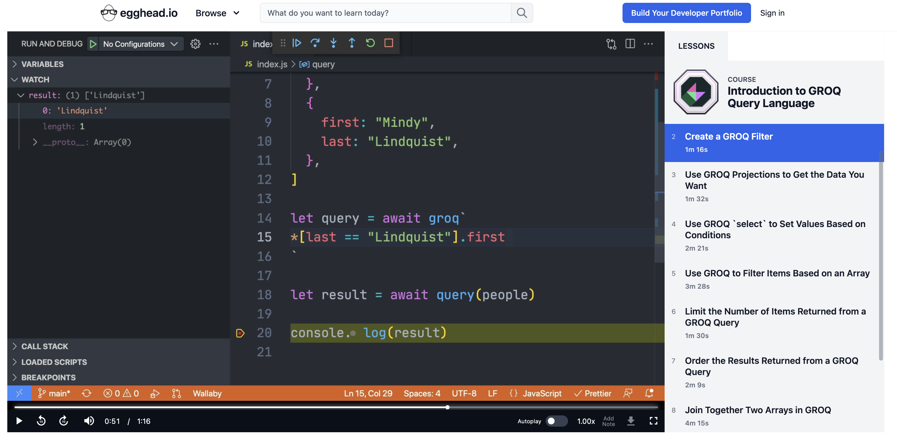Rewind the video 10 seconds

point(41,421)
